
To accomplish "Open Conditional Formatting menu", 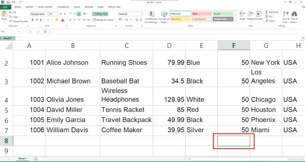I will point(151,17).
